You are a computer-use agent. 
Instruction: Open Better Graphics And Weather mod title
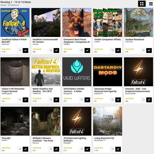(43, 90)
